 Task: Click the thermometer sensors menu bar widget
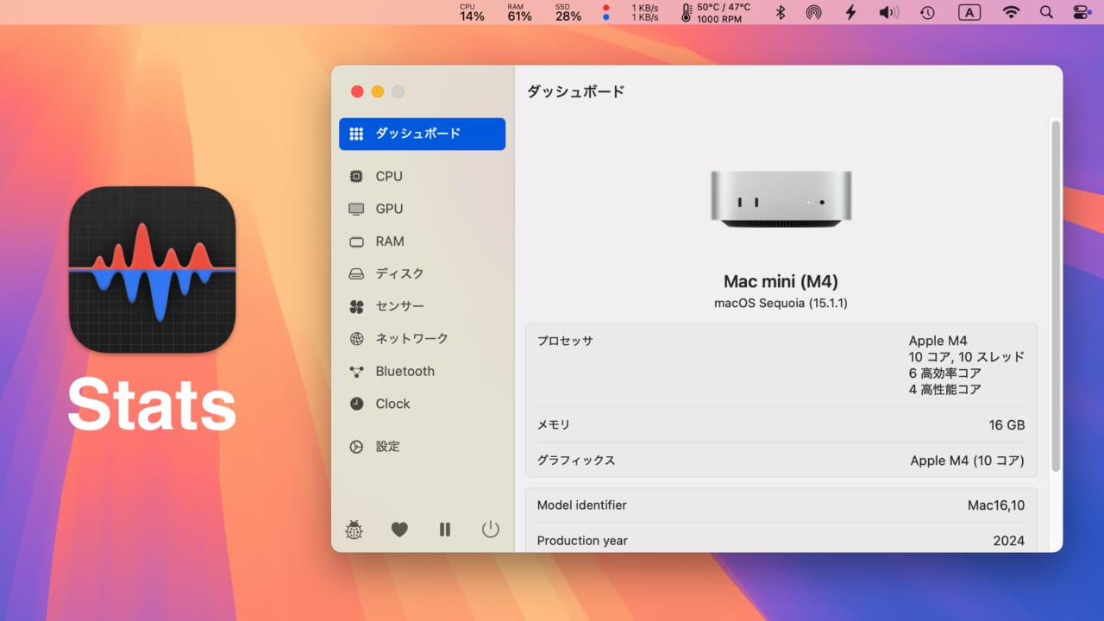[715, 12]
